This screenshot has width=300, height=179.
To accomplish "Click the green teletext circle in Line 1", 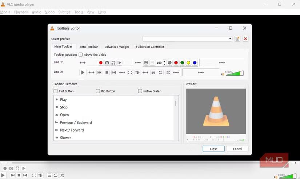I will coord(182,63).
